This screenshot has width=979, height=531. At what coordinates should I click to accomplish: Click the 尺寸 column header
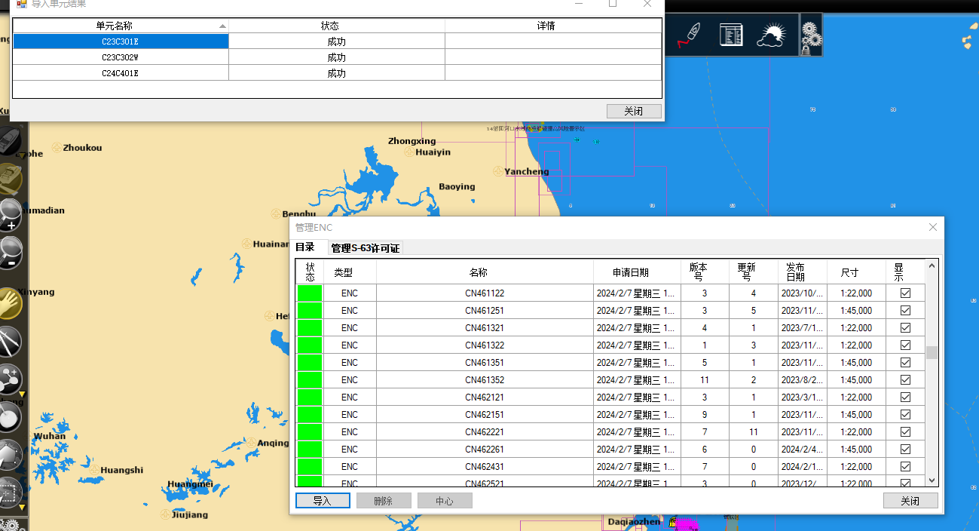click(857, 272)
